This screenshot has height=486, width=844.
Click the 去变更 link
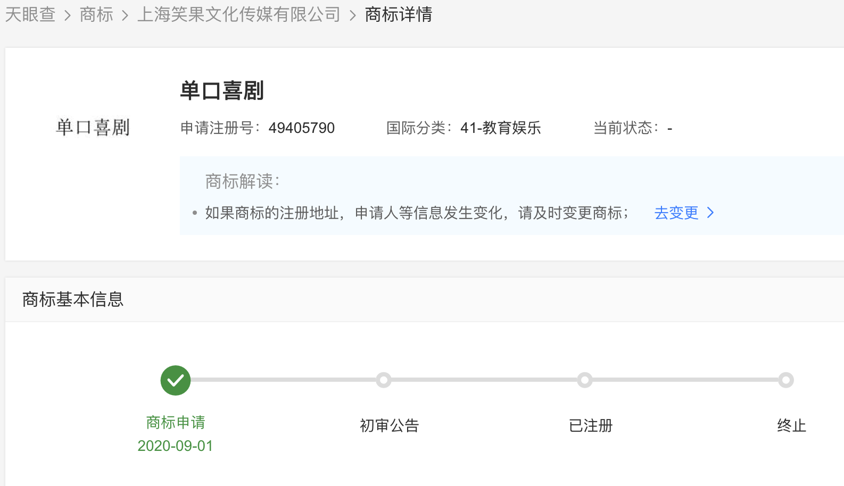676,213
